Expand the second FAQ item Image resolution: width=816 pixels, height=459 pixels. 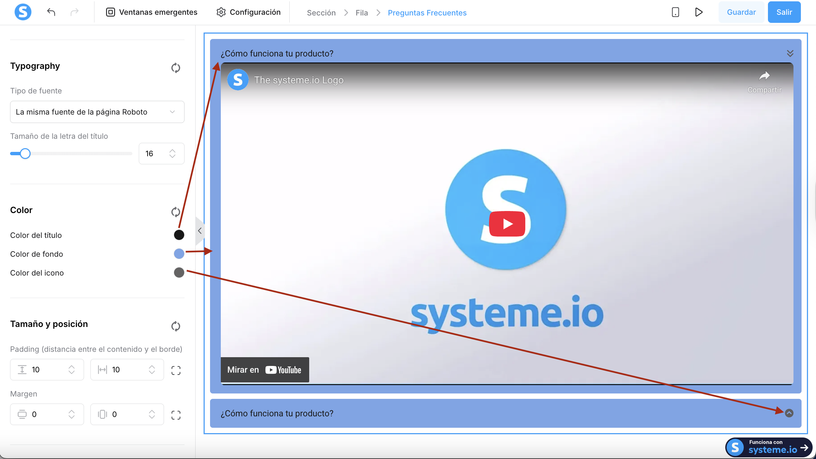pyautogui.click(x=789, y=413)
